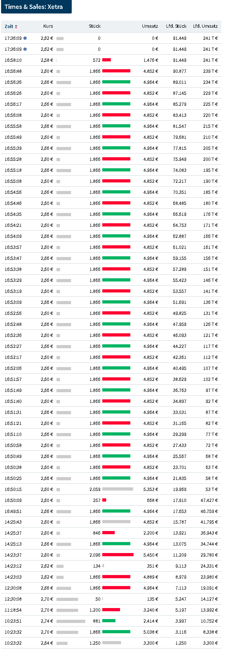Click the info icon on the first 17:36:09 row

(x=25, y=38)
